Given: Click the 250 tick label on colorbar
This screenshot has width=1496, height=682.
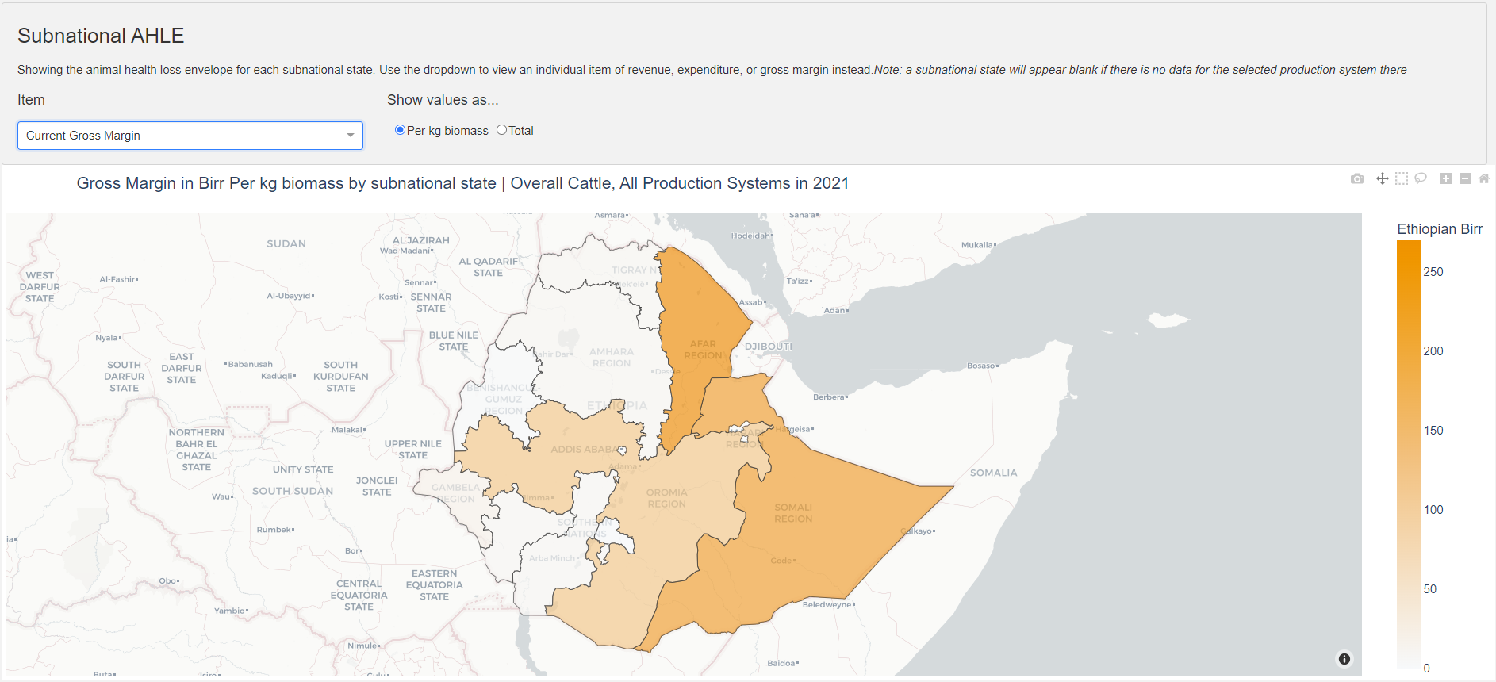Looking at the screenshot, I should (x=1433, y=272).
